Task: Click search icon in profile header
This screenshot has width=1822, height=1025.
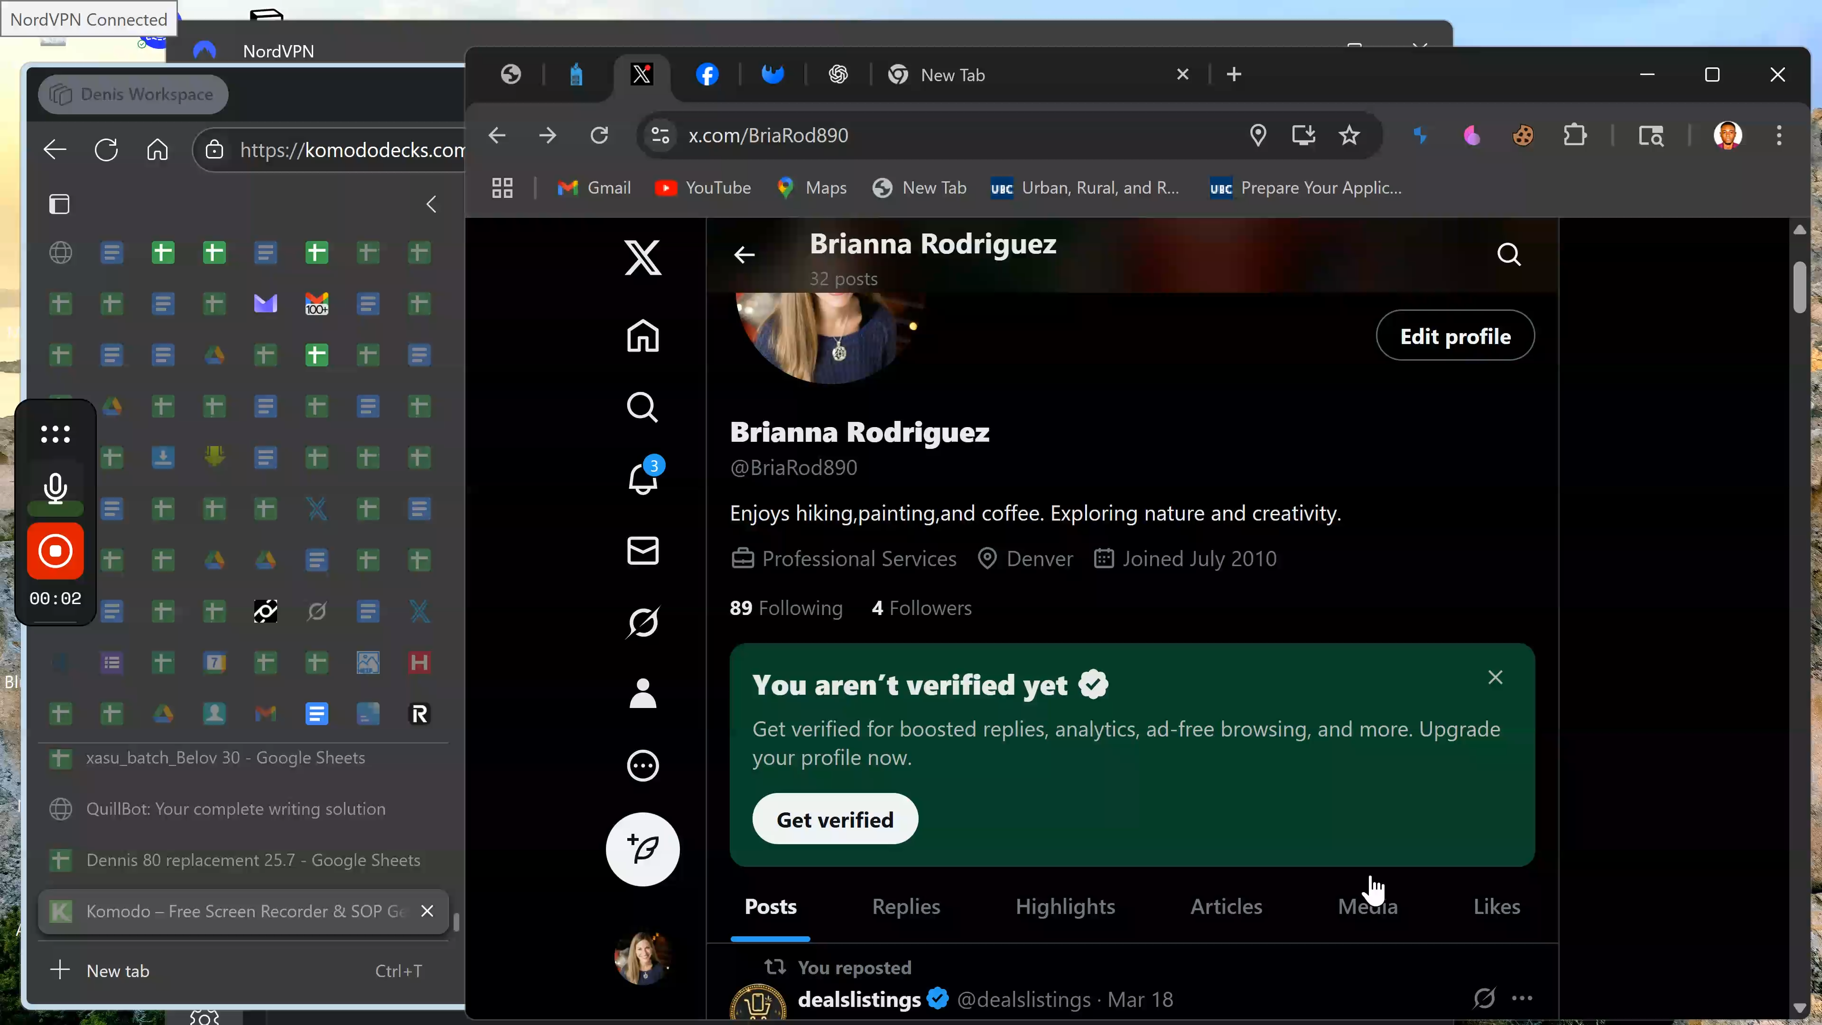Action: (1508, 255)
